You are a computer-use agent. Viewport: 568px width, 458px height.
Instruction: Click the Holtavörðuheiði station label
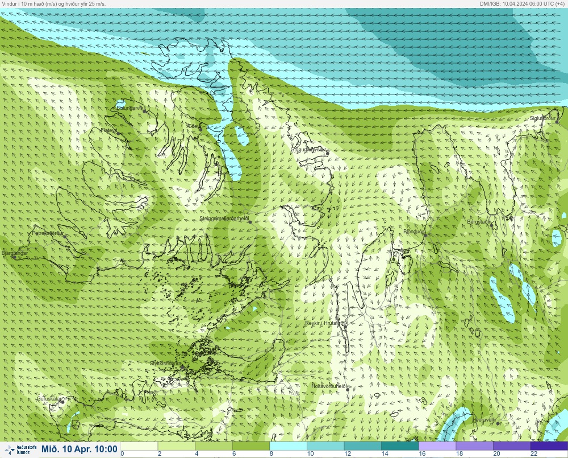[329, 386]
